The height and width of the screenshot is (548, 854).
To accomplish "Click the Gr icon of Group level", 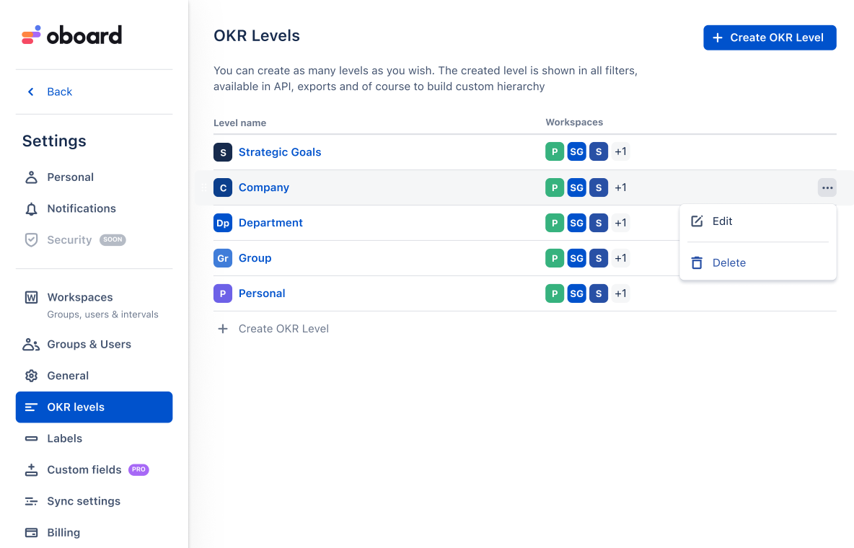I will 223,258.
